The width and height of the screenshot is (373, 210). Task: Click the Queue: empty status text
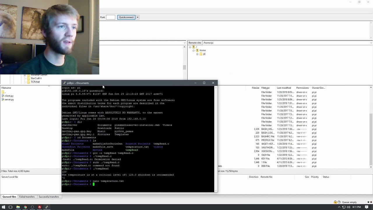(x=349, y=202)
